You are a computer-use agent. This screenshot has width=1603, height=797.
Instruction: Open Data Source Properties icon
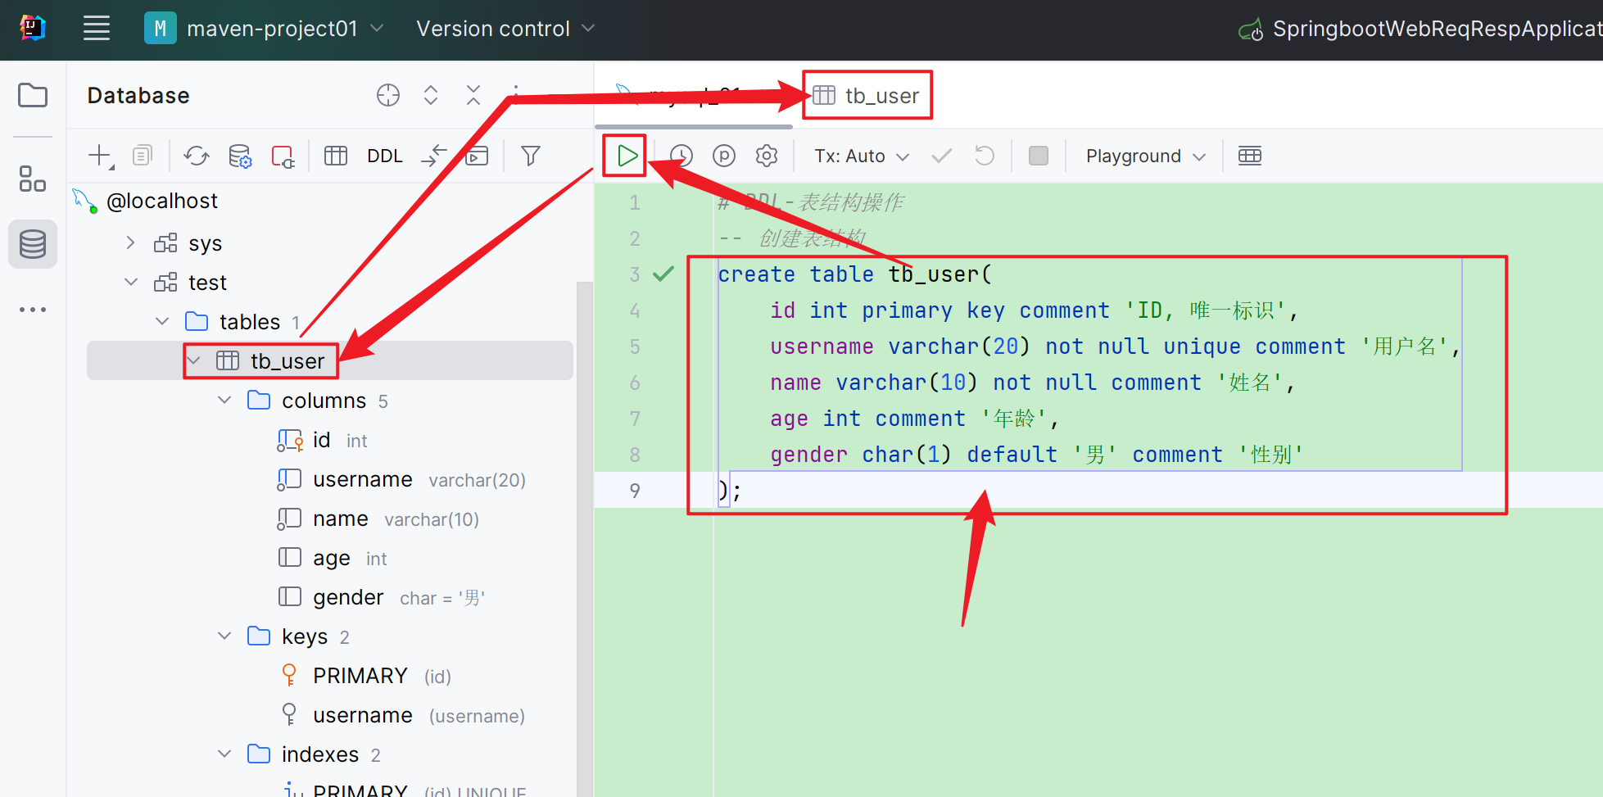240,156
